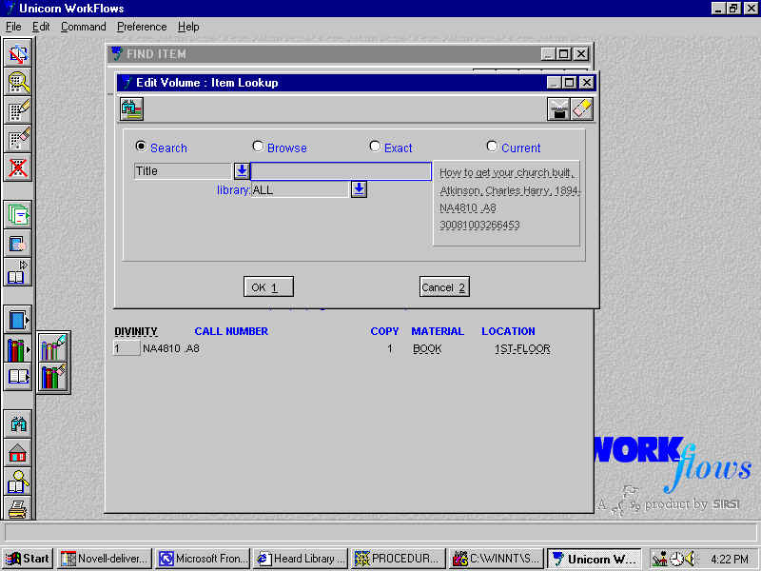761x571 pixels.
Task: Open the Title search-type dropdown arrow
Action: (x=242, y=171)
